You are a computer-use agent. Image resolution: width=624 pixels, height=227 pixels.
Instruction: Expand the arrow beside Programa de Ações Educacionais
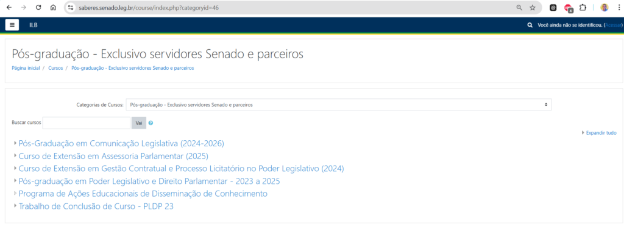[x=15, y=194]
